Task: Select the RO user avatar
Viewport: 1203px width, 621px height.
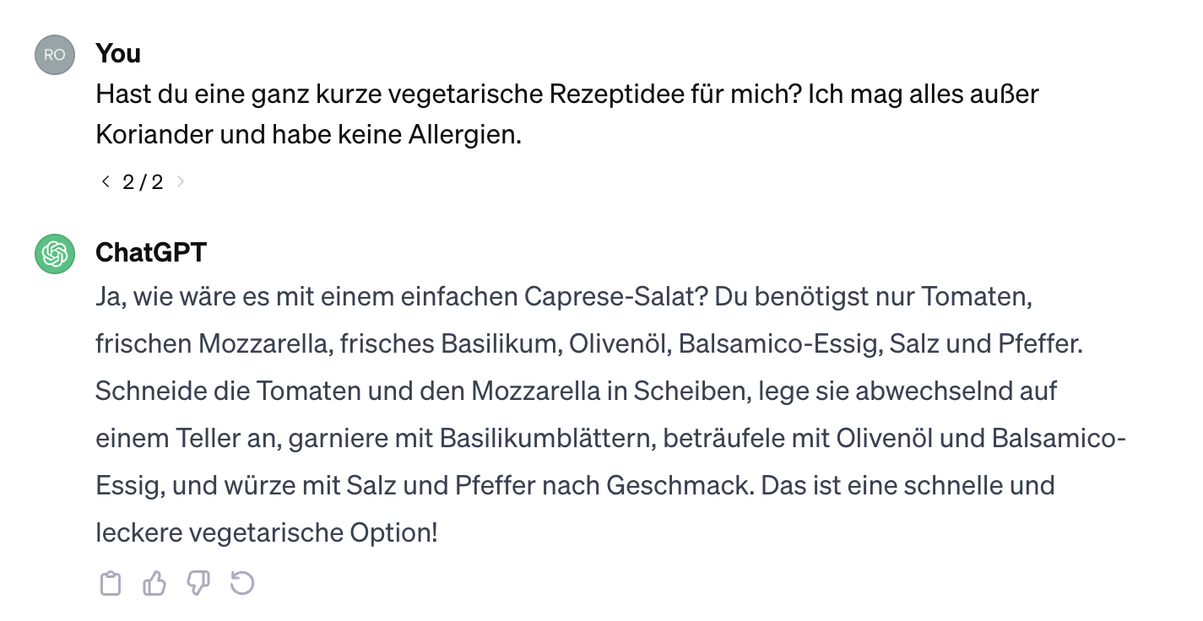Action: pos(54,53)
